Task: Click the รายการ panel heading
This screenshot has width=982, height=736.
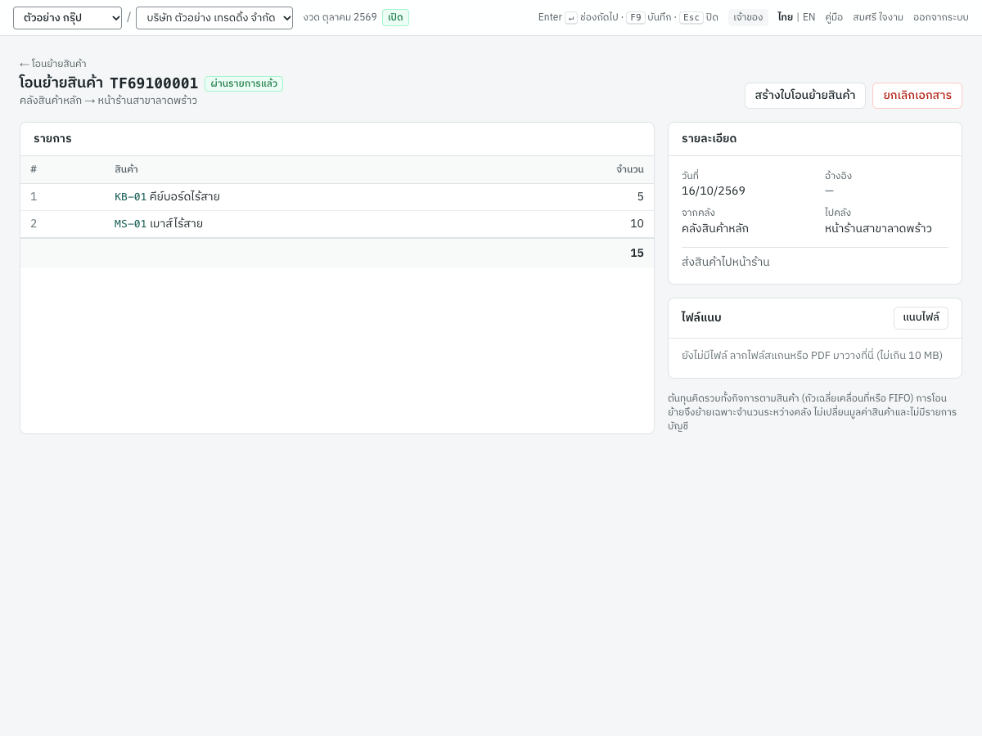Action: click(52, 139)
